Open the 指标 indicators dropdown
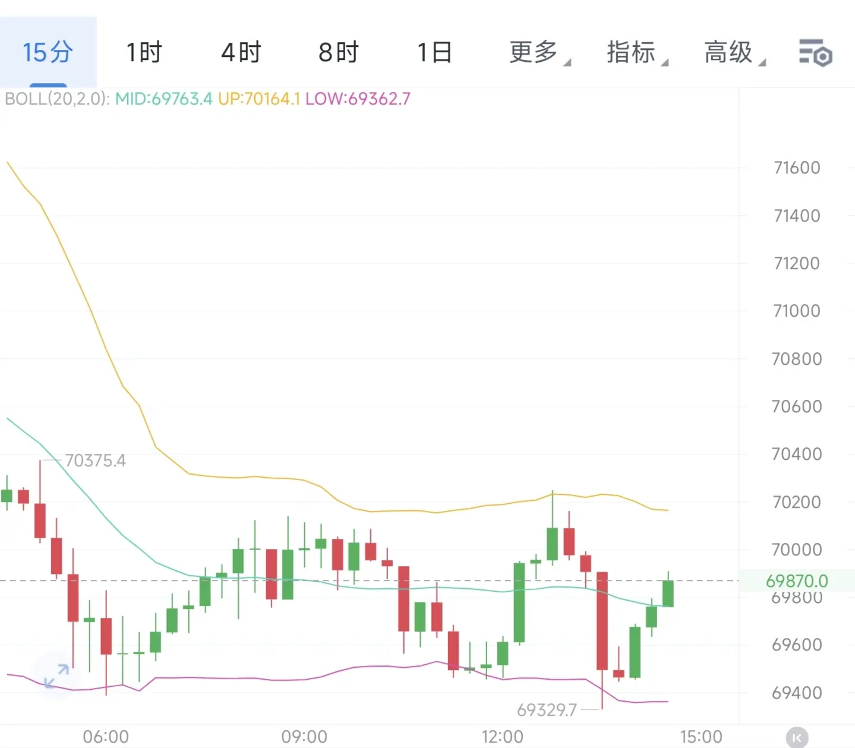This screenshot has width=855, height=748. tap(637, 52)
